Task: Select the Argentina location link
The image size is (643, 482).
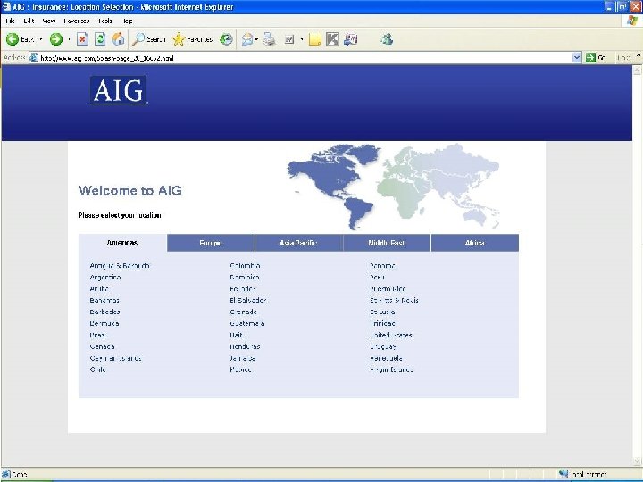Action: pyautogui.click(x=105, y=277)
